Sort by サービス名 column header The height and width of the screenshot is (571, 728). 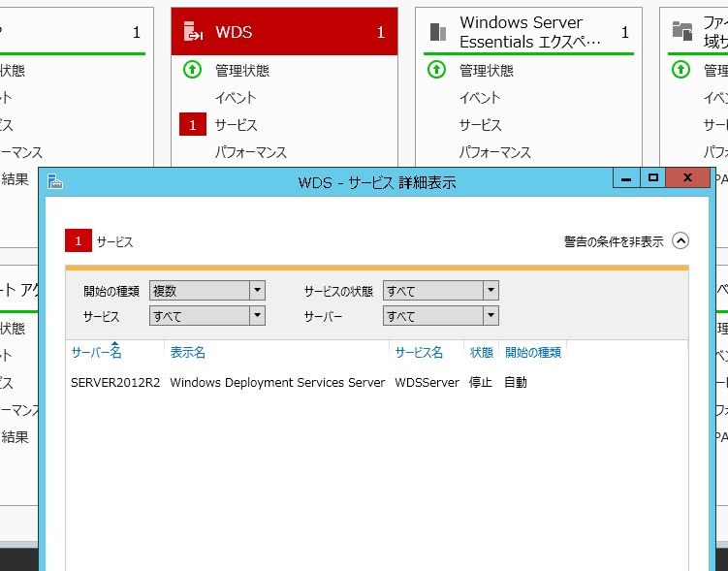coord(419,352)
